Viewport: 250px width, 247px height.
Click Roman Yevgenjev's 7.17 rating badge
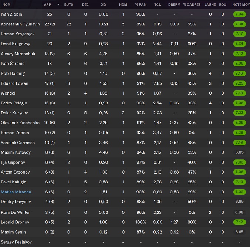click(239, 34)
